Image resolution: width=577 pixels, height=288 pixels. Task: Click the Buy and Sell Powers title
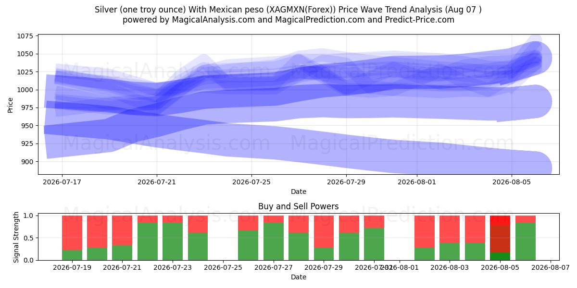298,207
